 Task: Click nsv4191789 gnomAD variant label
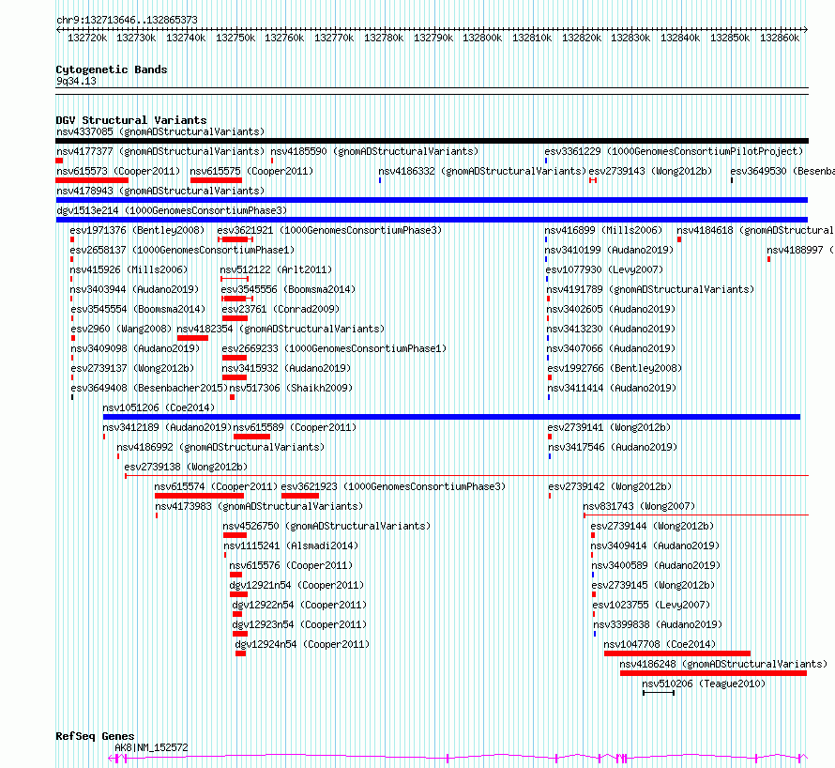point(650,289)
